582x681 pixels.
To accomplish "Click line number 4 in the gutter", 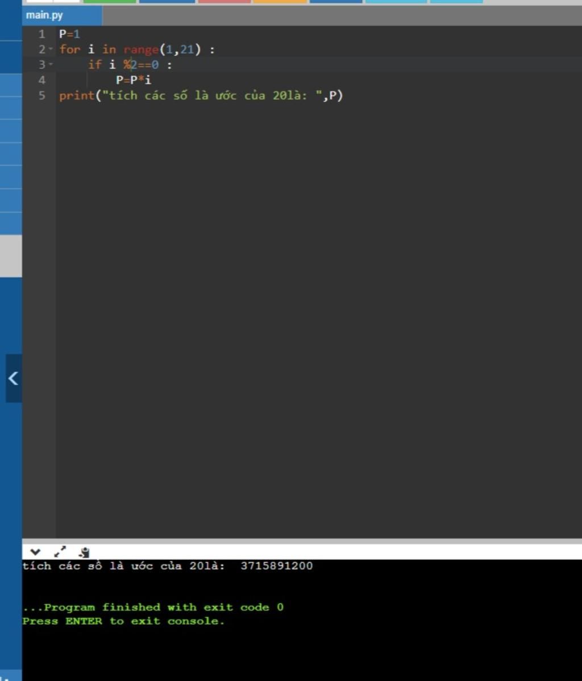I will click(x=41, y=80).
